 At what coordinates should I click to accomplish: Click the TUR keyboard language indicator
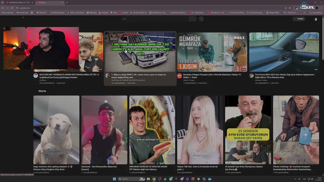click(304, 179)
